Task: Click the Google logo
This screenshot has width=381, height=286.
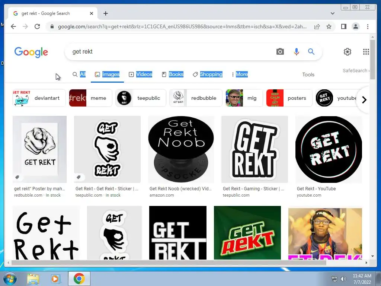Action: (x=31, y=52)
